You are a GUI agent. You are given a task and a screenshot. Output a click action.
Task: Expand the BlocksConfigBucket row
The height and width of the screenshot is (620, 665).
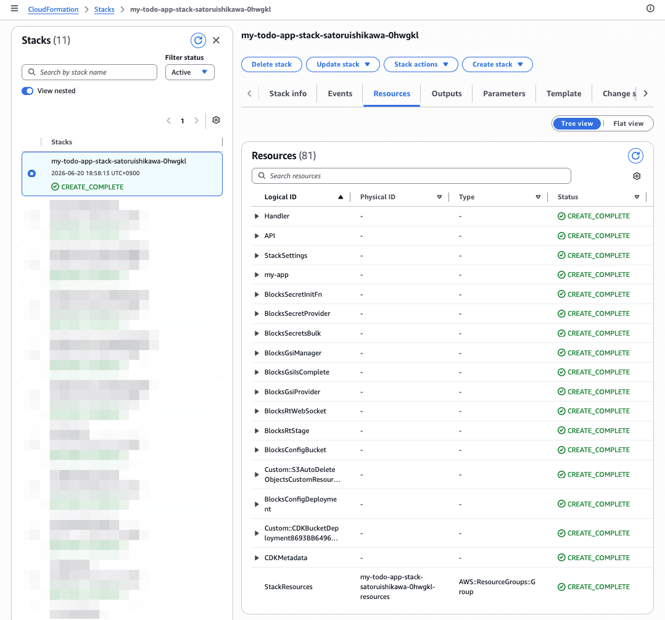point(257,450)
